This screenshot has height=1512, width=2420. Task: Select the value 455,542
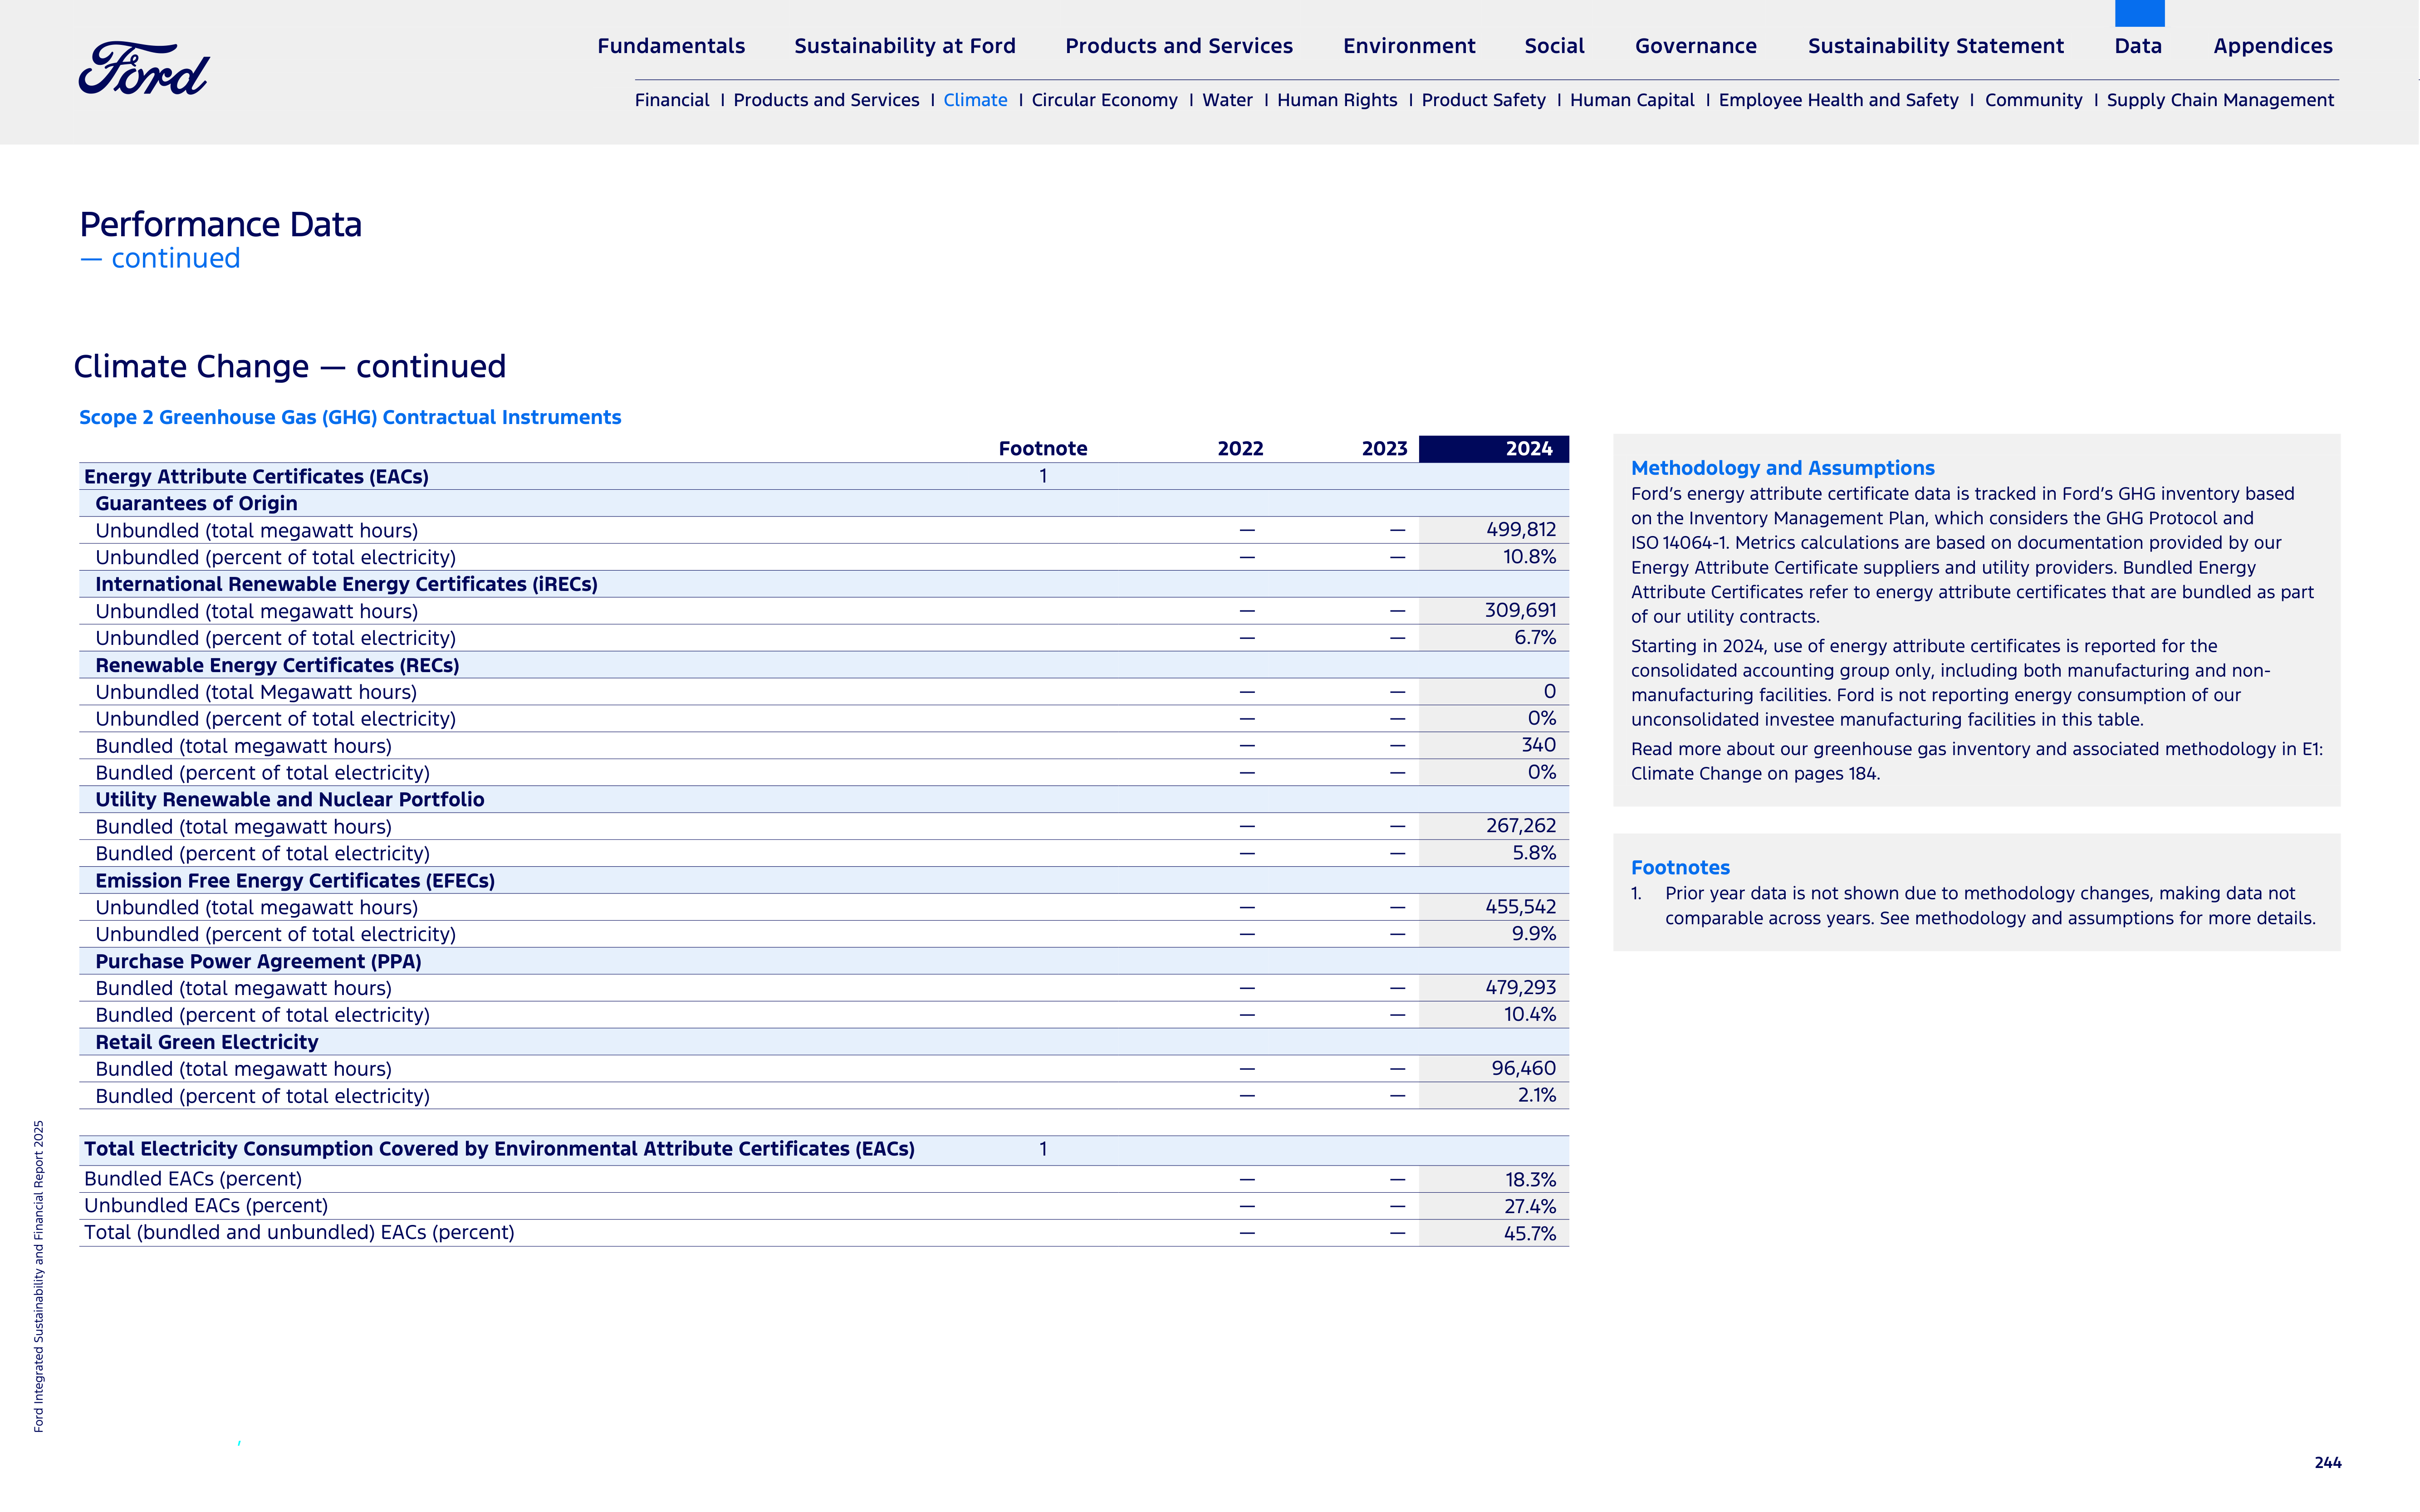1521,907
